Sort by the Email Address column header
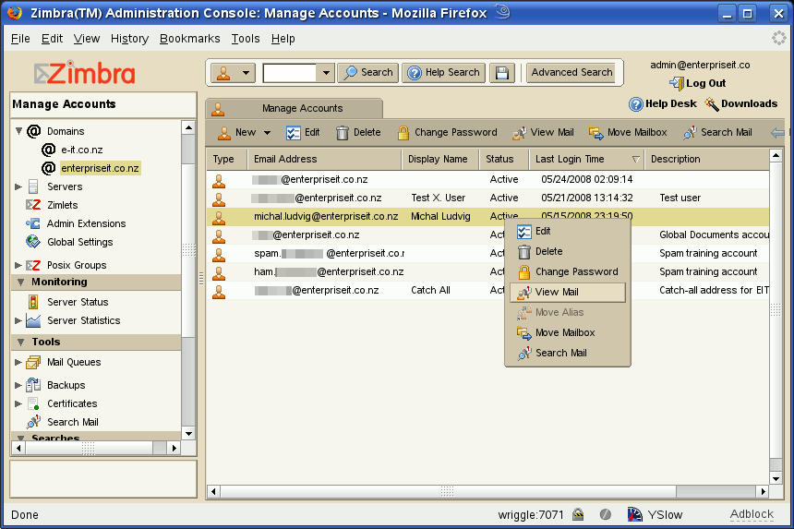Image resolution: width=794 pixels, height=529 pixels. click(324, 159)
